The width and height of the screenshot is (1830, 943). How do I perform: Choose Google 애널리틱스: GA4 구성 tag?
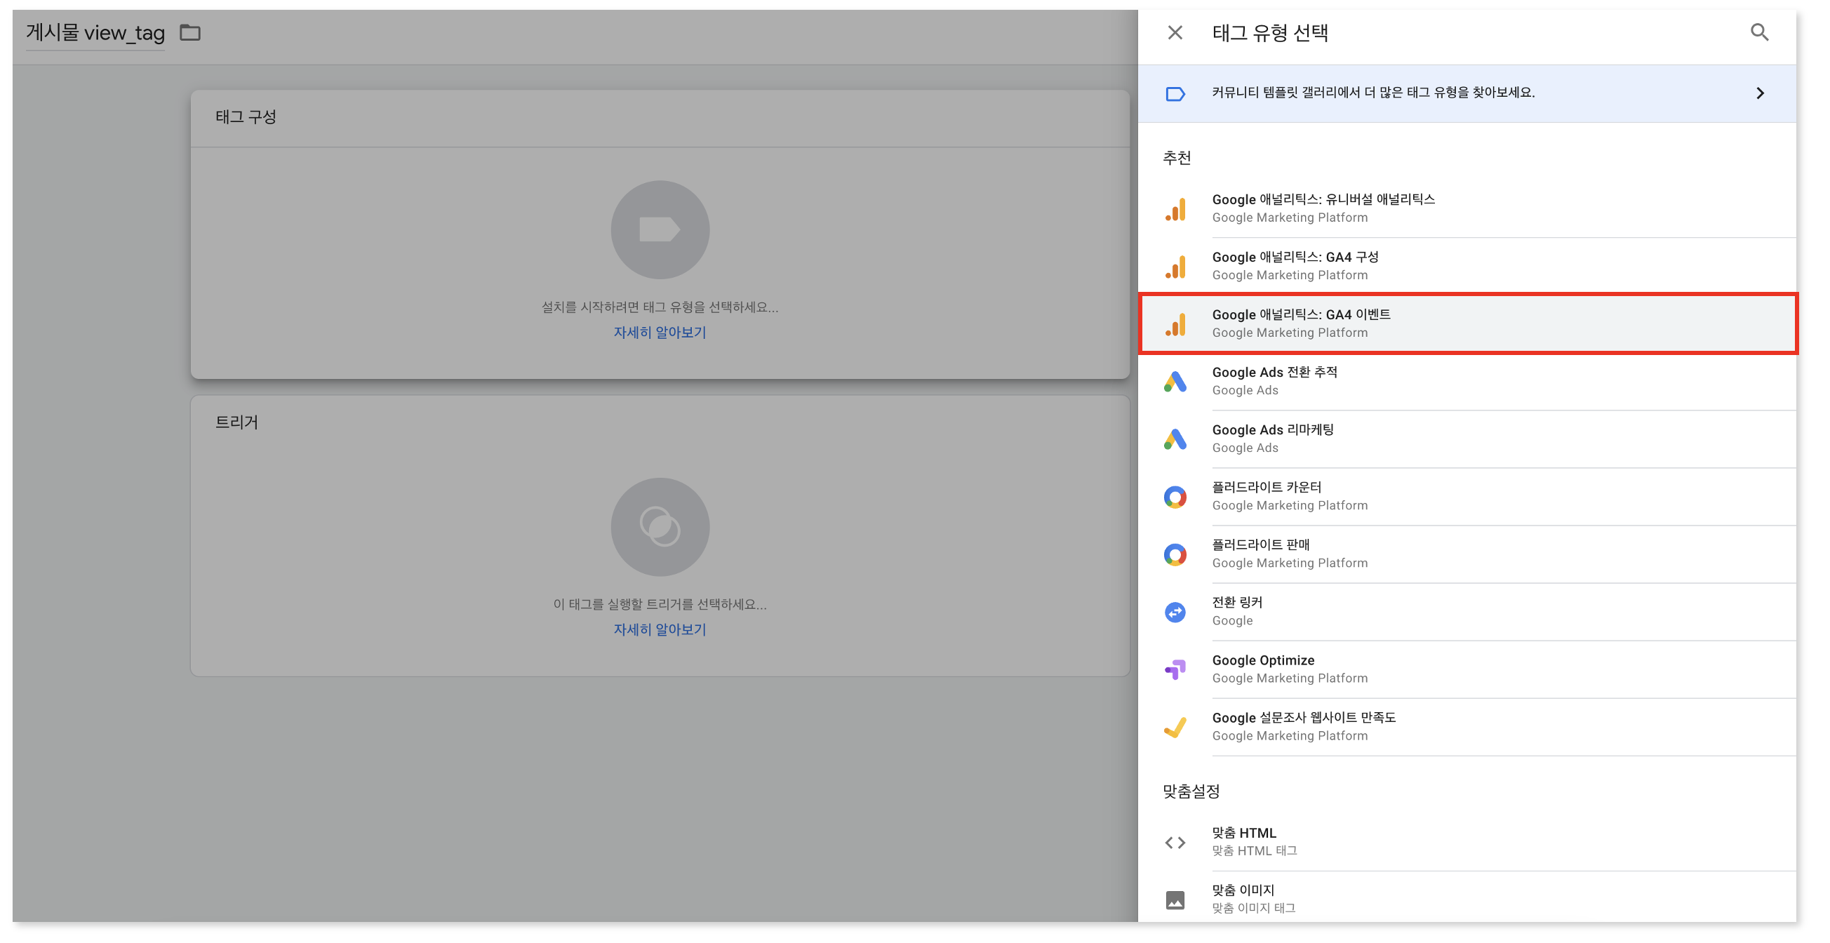pyautogui.click(x=1467, y=267)
